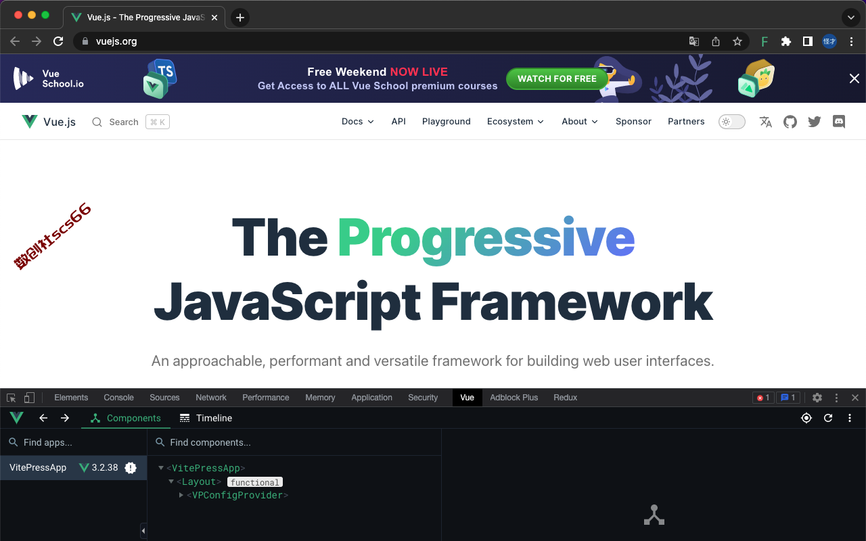Image resolution: width=866 pixels, height=541 pixels.
Task: Open the API nav link
Action: pos(398,122)
